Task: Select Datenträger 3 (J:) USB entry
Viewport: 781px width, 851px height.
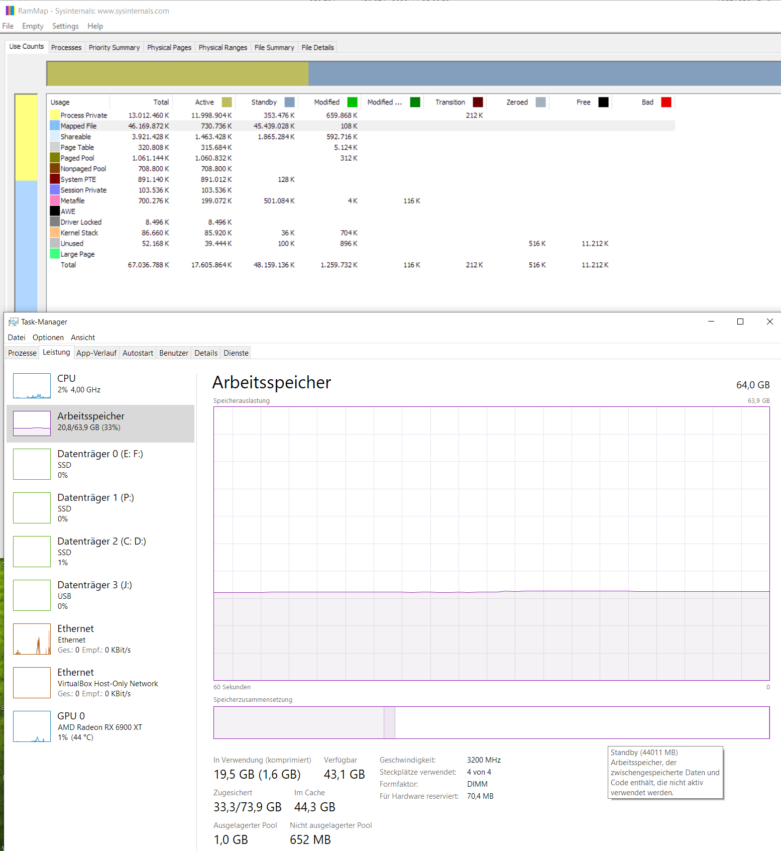Action: tap(100, 595)
